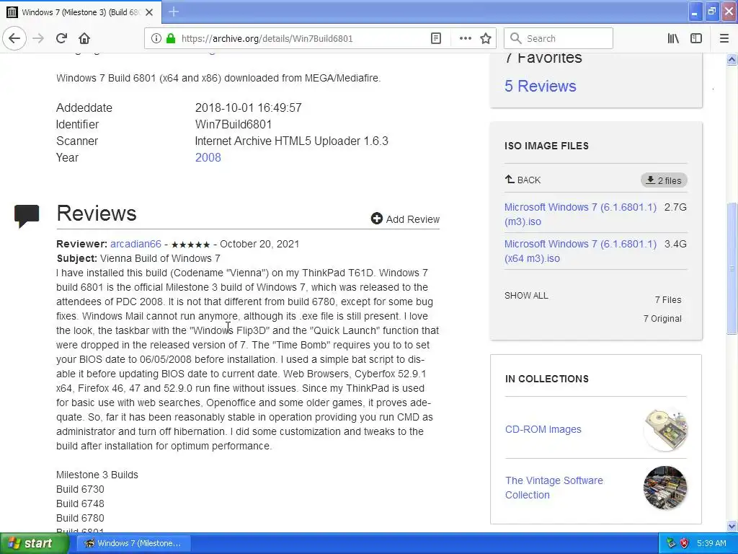Click the page scrollbar down arrow
The image size is (738, 554).
click(732, 526)
